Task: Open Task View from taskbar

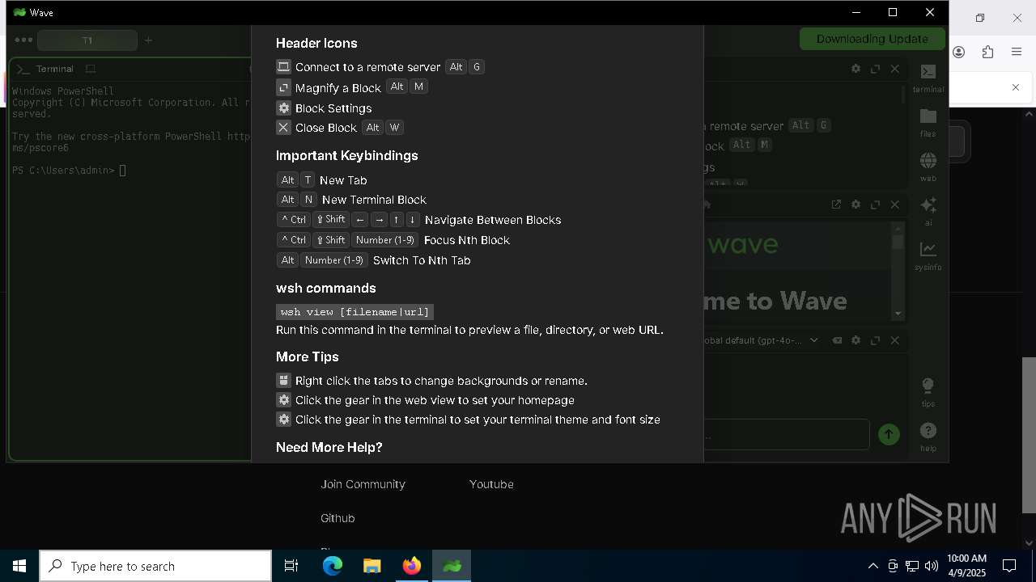Action: pos(291,566)
